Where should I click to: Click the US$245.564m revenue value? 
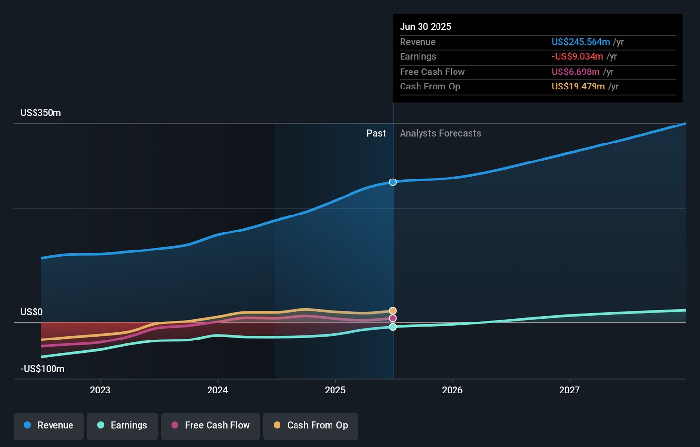580,42
